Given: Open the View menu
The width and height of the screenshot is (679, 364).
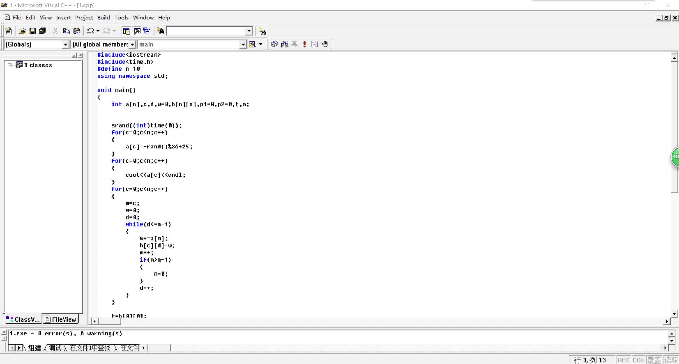Looking at the screenshot, I should [x=46, y=18].
